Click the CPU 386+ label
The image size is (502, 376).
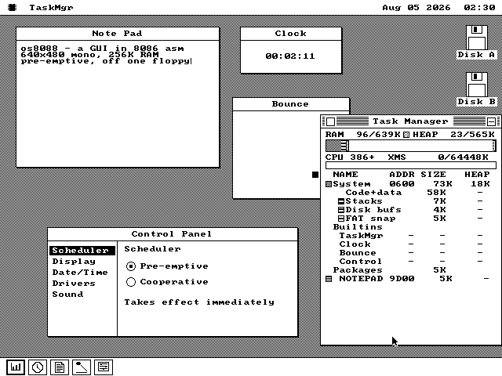tap(350, 157)
